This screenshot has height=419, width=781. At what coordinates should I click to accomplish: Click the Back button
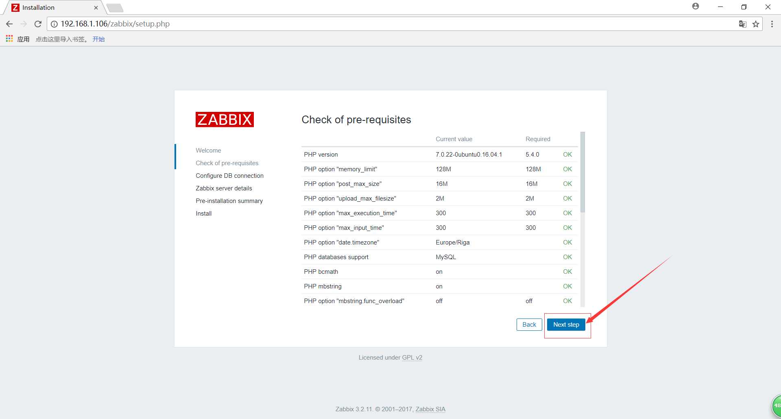pyautogui.click(x=529, y=325)
